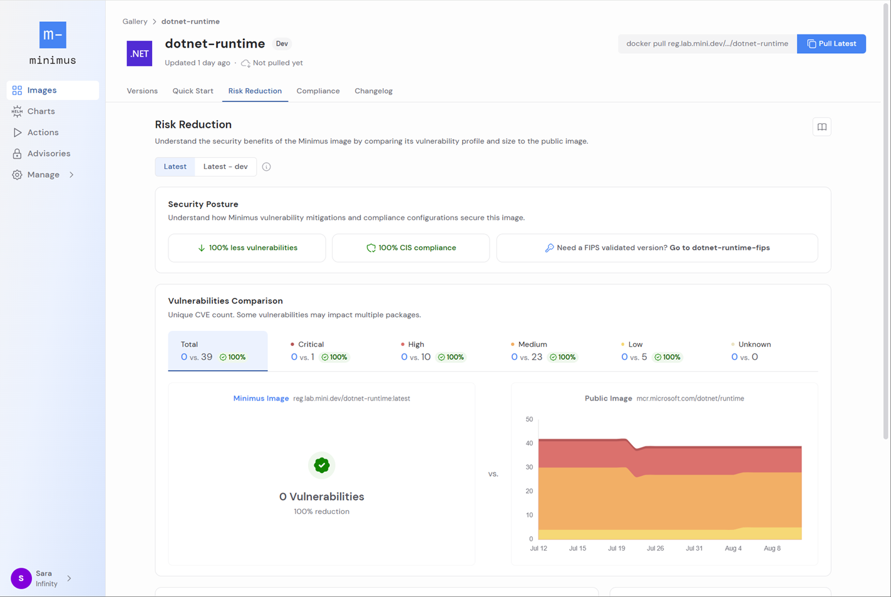Expand the Manage submenu chevron
The height and width of the screenshot is (597, 891).
71,175
